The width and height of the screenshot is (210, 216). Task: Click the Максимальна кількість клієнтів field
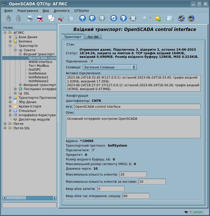click(x=133, y=174)
